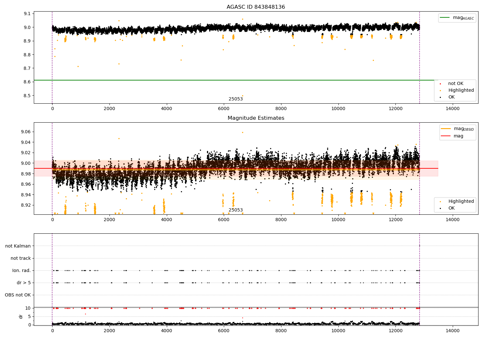Click the 'OBS not OK' axis label

[x=18, y=295]
